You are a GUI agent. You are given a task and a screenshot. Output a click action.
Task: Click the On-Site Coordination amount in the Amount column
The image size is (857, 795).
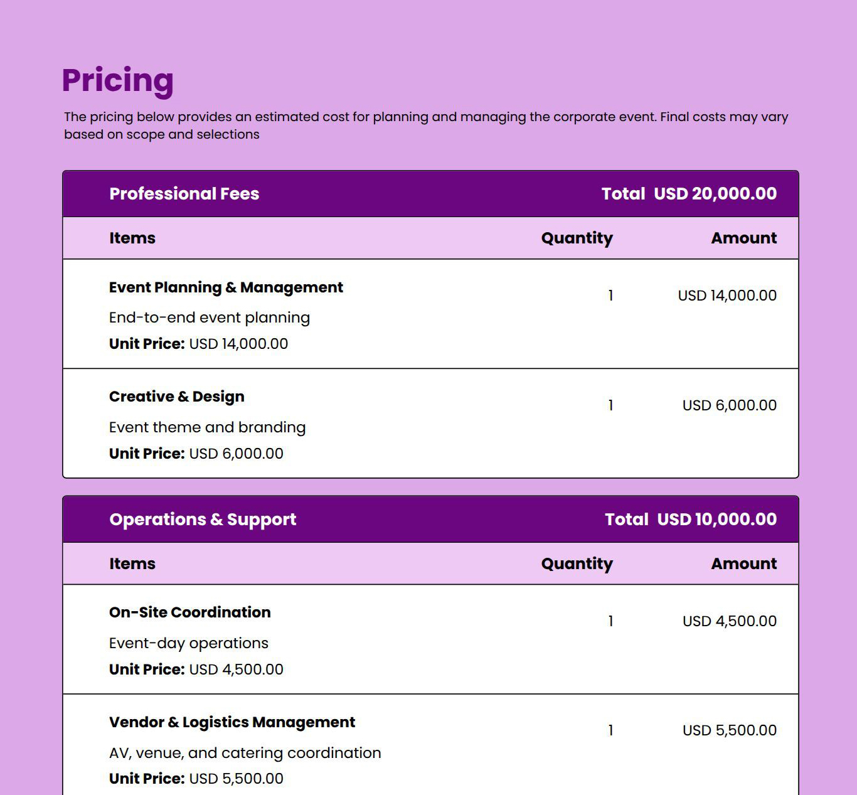point(729,621)
